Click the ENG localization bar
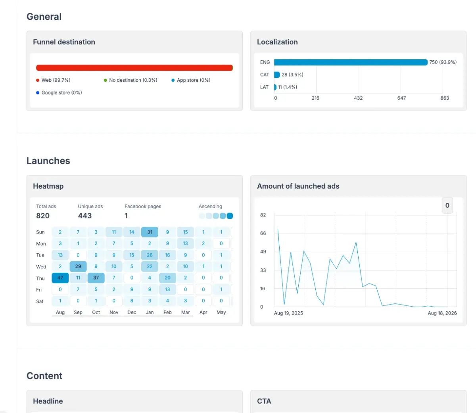Image resolution: width=476 pixels, height=413 pixels. click(351, 62)
